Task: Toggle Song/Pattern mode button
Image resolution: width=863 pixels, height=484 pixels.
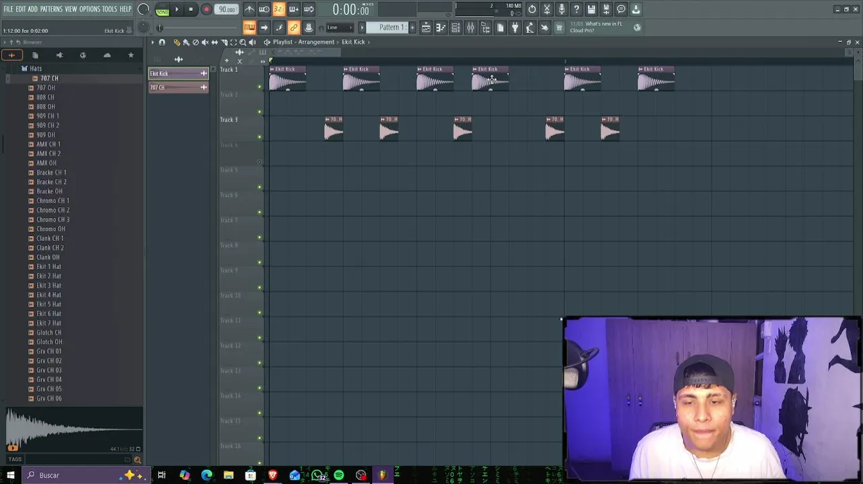Action: [162, 10]
